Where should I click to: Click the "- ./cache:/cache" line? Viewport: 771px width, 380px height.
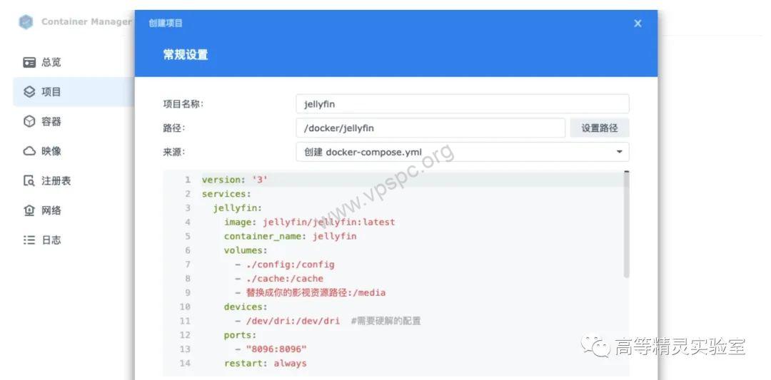point(279,278)
